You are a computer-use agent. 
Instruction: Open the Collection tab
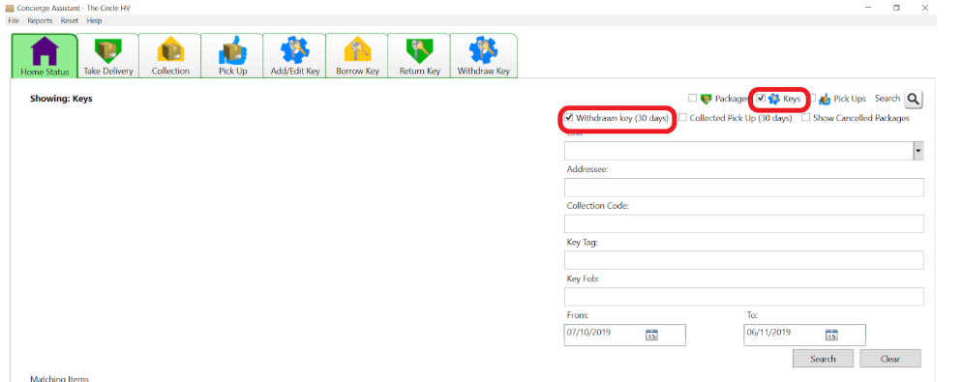170,56
